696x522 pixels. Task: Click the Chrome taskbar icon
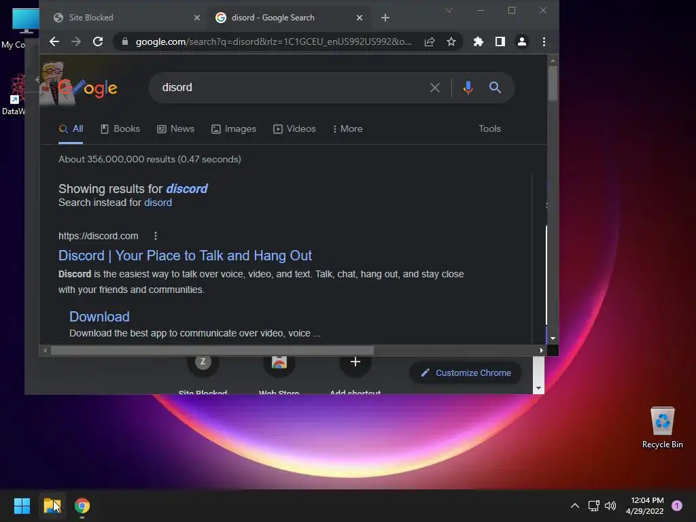[x=82, y=506]
